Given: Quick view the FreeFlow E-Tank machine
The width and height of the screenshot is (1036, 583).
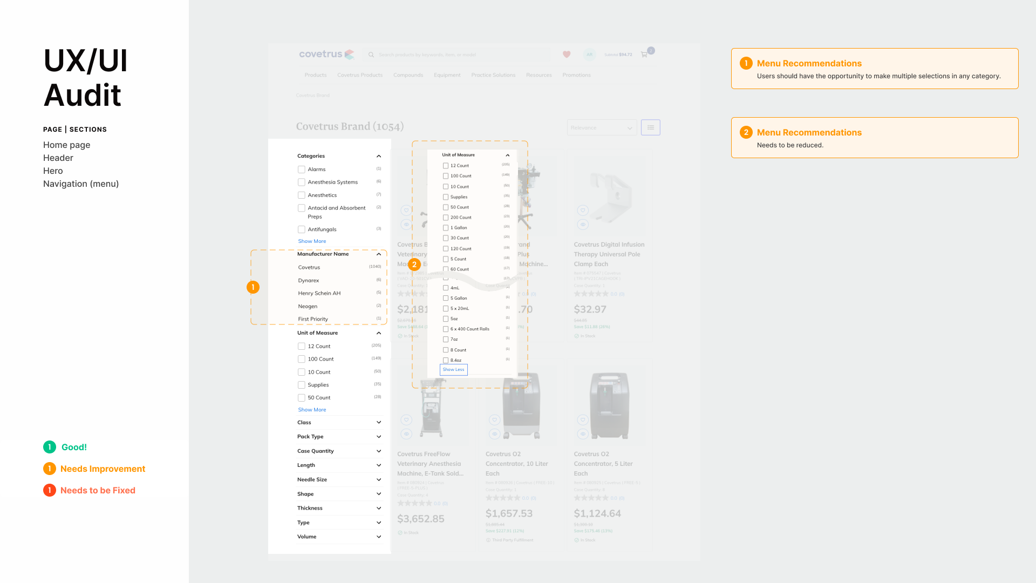Looking at the screenshot, I should [x=406, y=433].
